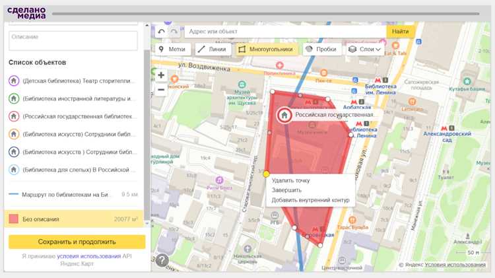
Task: Click the yellow selected polygon vertex
Action: click(267, 174)
